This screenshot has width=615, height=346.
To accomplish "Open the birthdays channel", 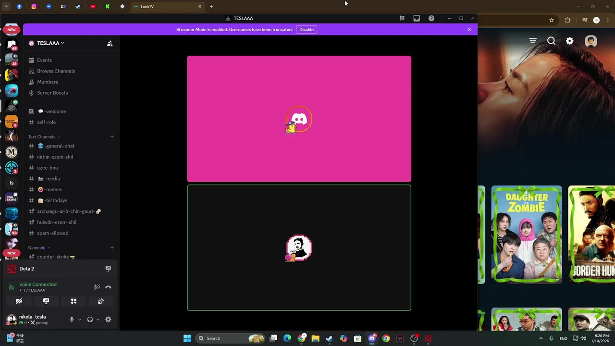I will pyautogui.click(x=71, y=200).
